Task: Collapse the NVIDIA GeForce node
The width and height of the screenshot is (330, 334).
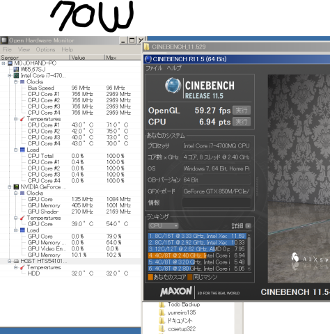Action: (x=10, y=187)
